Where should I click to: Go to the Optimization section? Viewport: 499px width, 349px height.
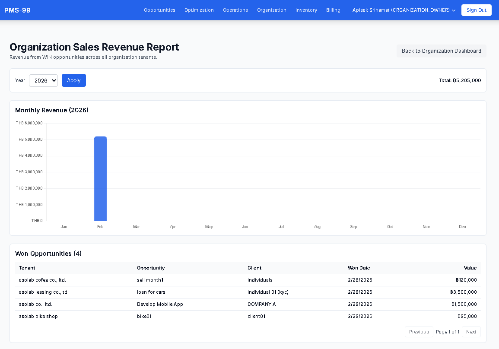click(x=199, y=10)
